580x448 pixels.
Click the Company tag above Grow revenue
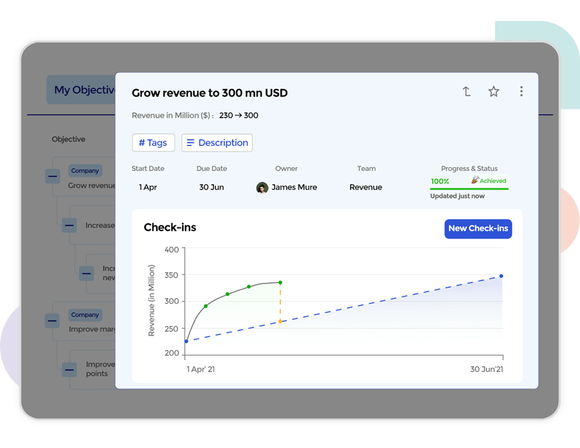85,171
